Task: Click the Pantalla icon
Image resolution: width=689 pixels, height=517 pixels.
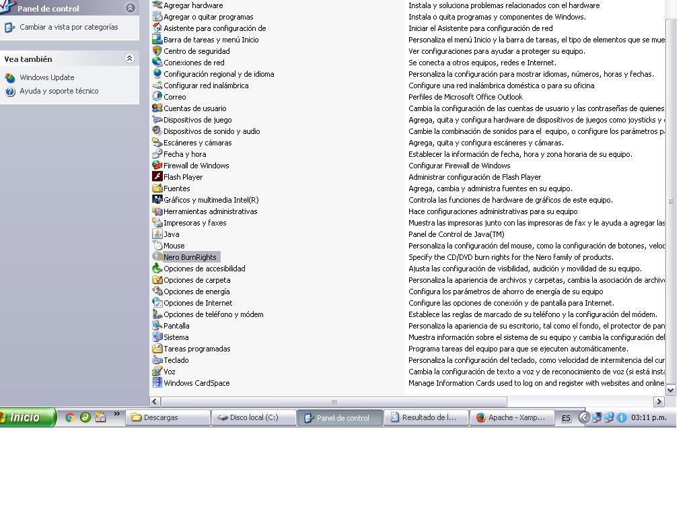Action: pos(157,325)
